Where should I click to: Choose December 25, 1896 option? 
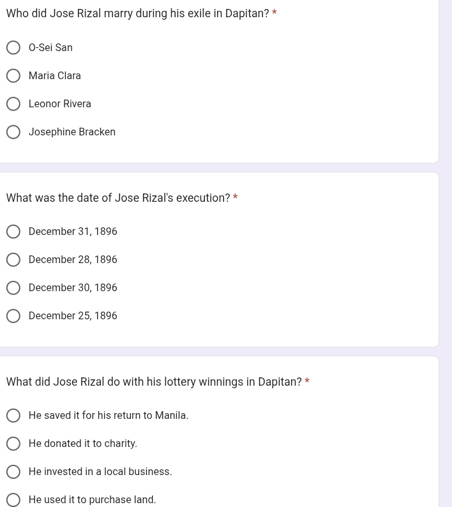click(x=13, y=316)
